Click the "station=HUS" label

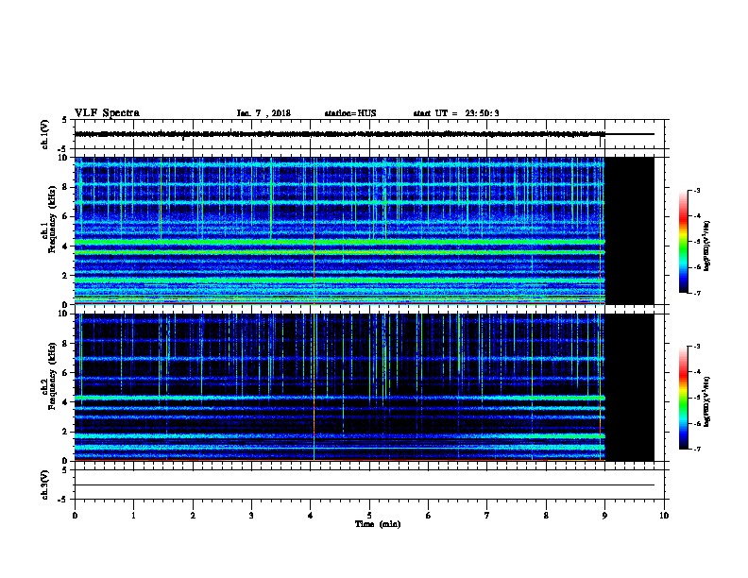[x=350, y=113]
